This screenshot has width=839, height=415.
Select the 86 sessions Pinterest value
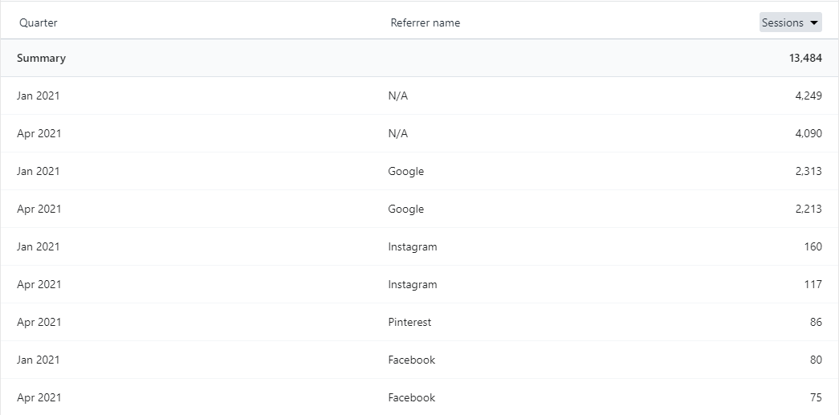click(x=816, y=322)
